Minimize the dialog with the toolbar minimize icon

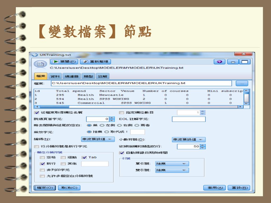[233, 62]
